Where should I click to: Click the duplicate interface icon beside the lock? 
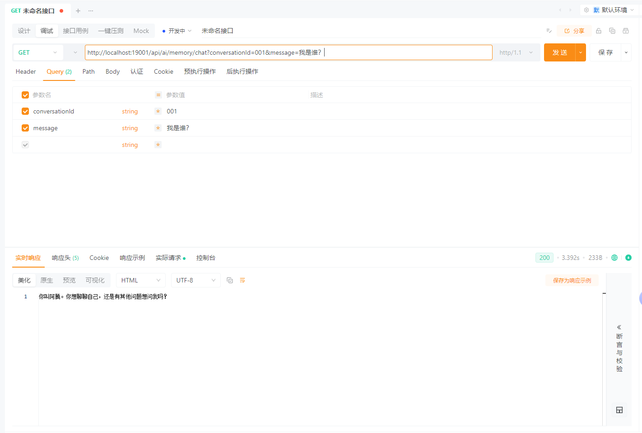[x=612, y=31]
